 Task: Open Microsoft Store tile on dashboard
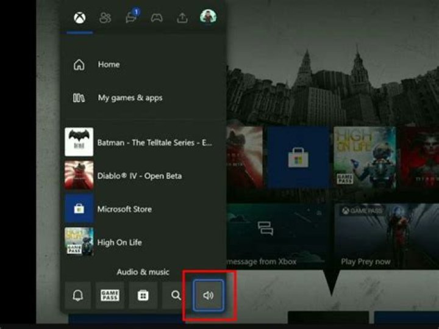point(298,157)
